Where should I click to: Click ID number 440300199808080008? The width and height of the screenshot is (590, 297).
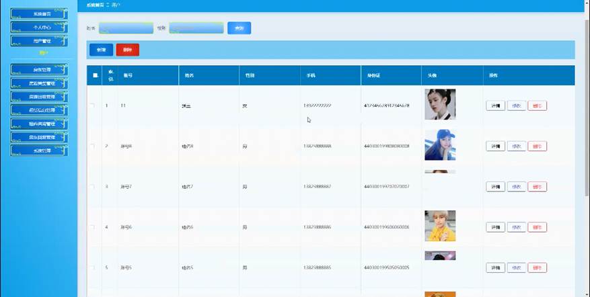(386, 146)
